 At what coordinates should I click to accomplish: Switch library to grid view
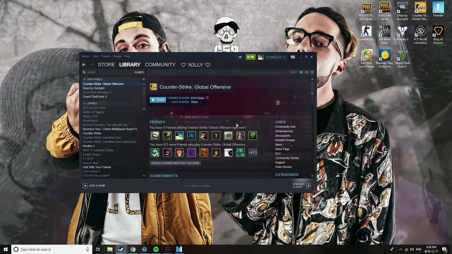pos(312,72)
